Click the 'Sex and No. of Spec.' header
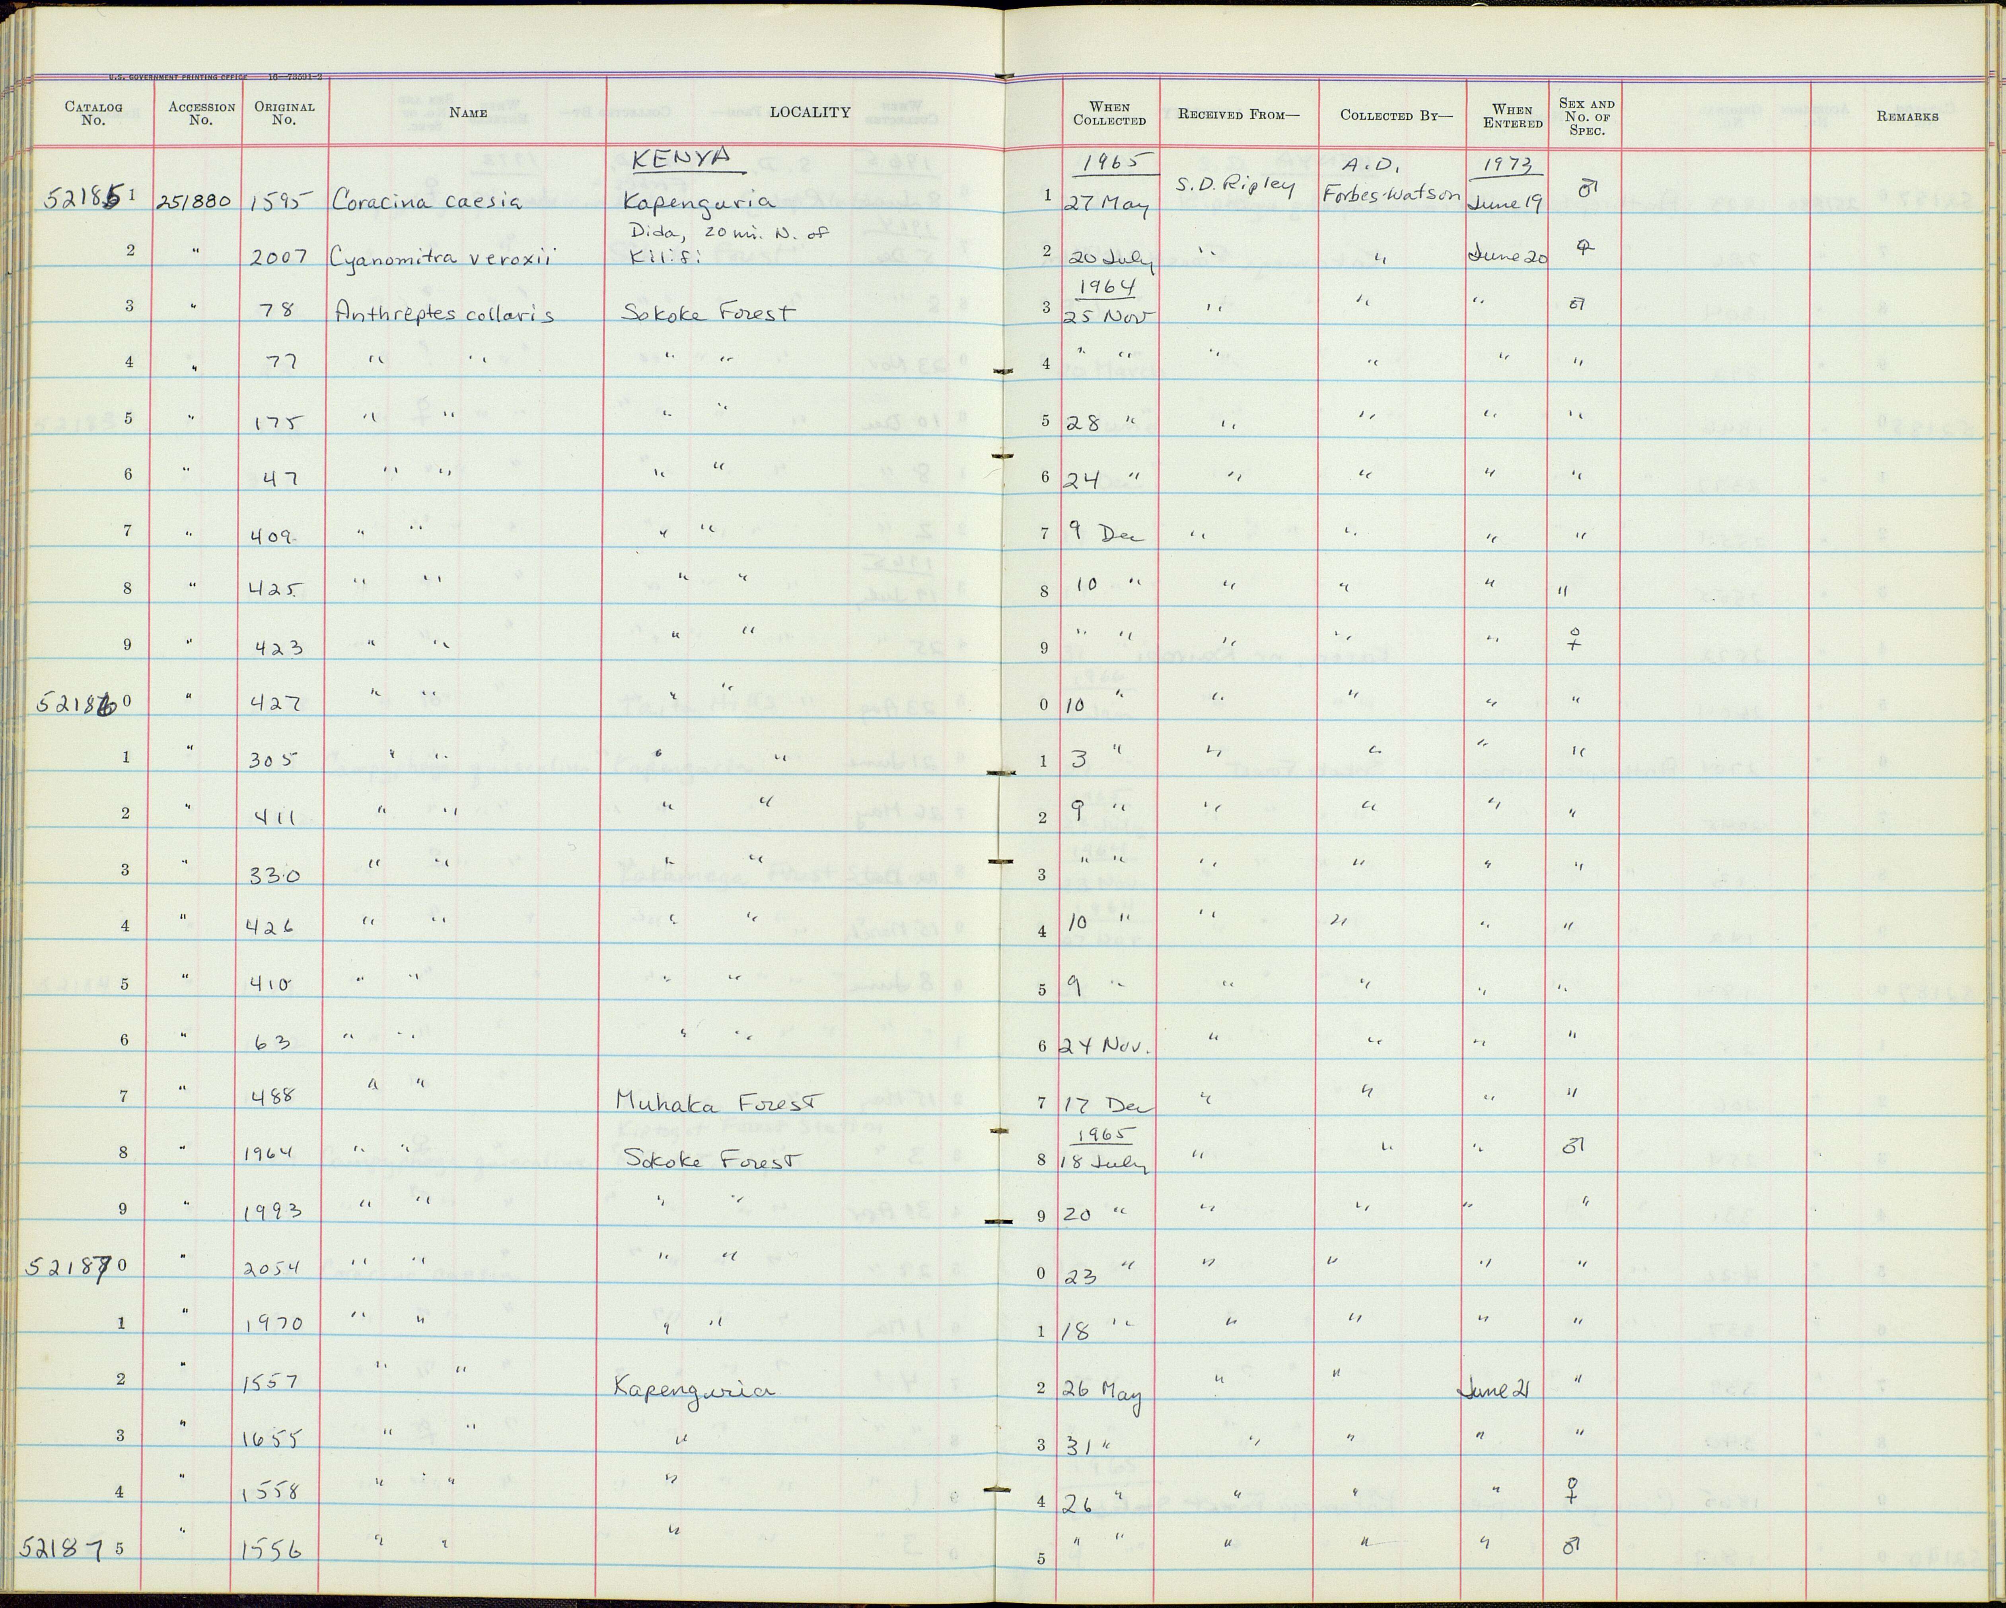This screenshot has height=1608, width=2006. pyautogui.click(x=1586, y=117)
